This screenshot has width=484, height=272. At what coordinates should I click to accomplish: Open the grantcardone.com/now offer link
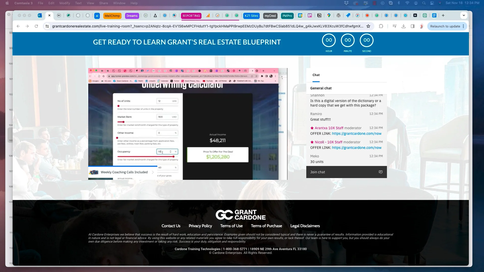click(356, 133)
